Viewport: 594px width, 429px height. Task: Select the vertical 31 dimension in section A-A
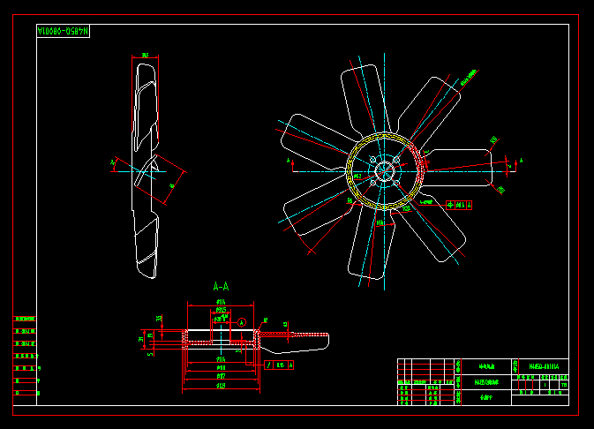coord(141,339)
